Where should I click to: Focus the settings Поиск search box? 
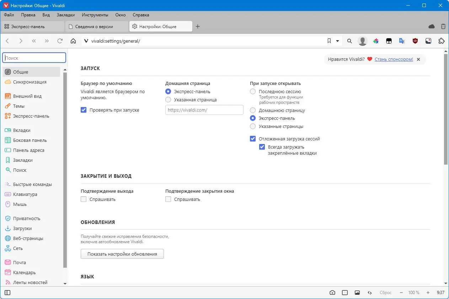34,58
